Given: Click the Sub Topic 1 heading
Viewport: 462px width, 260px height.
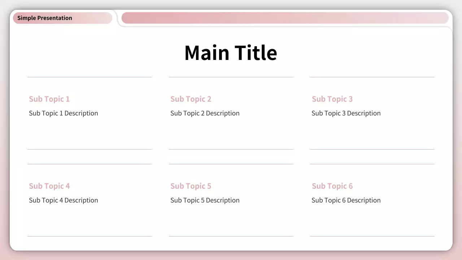Looking at the screenshot, I should tap(49, 99).
